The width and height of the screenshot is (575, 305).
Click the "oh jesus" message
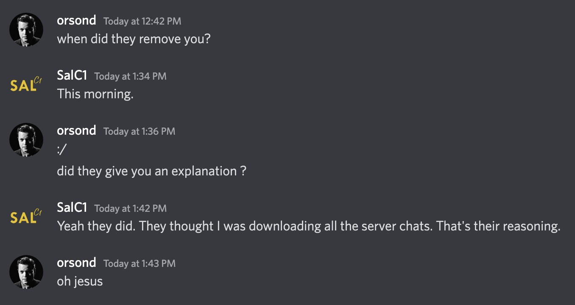(80, 281)
